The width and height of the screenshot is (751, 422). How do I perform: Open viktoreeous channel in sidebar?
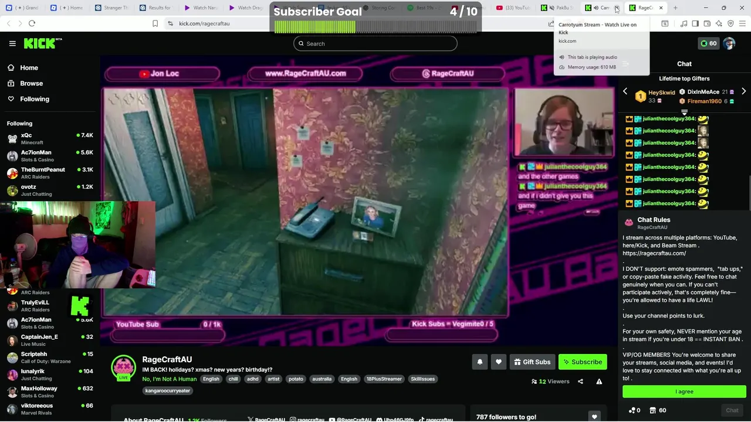pos(50,409)
